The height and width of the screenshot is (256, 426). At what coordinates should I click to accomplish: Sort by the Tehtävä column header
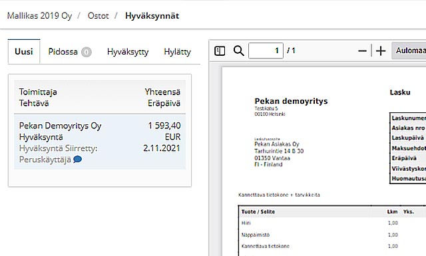point(34,103)
